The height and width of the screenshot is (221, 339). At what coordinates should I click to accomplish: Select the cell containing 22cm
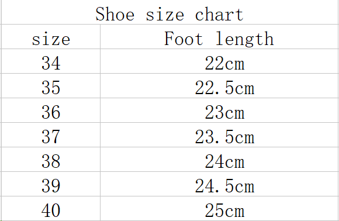(219, 61)
